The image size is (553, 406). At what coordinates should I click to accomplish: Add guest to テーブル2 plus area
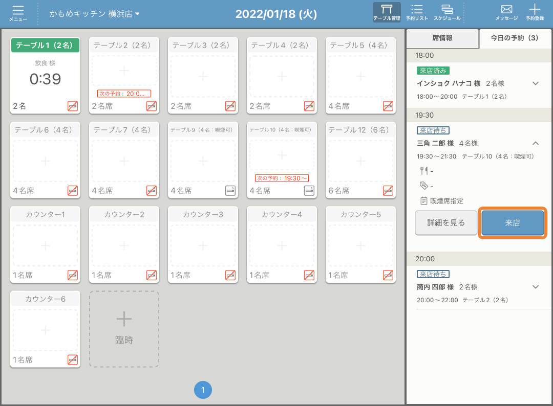tap(124, 71)
